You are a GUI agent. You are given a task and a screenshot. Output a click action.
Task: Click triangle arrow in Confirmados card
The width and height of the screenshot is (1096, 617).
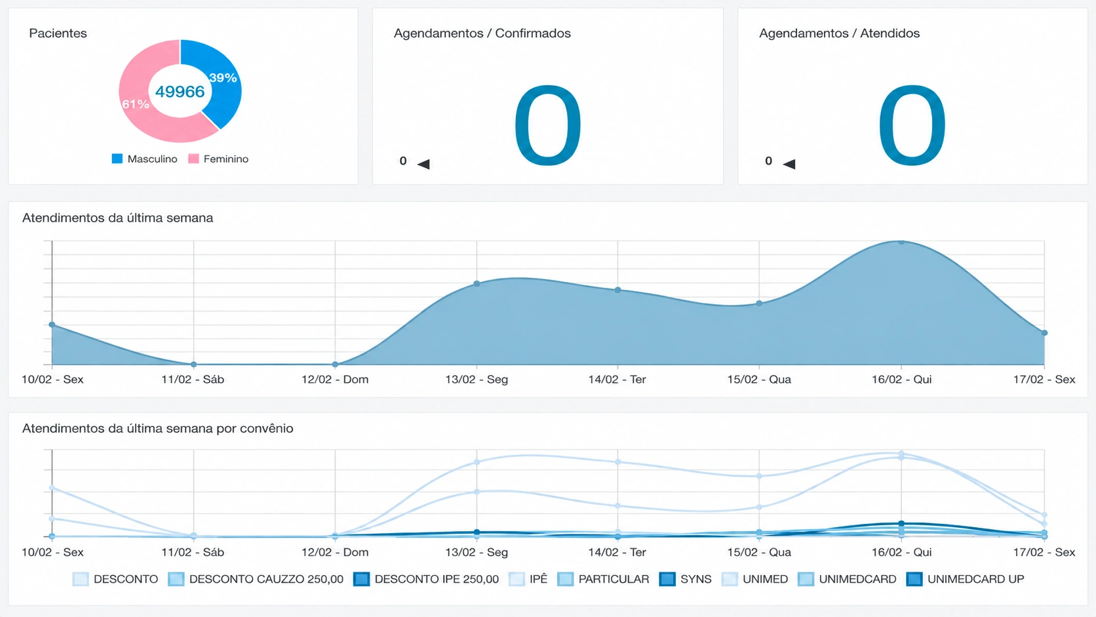pyautogui.click(x=423, y=164)
